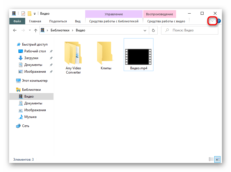Click the Воспроизведение contextual tab header
231x172 pixels.
[159, 14]
